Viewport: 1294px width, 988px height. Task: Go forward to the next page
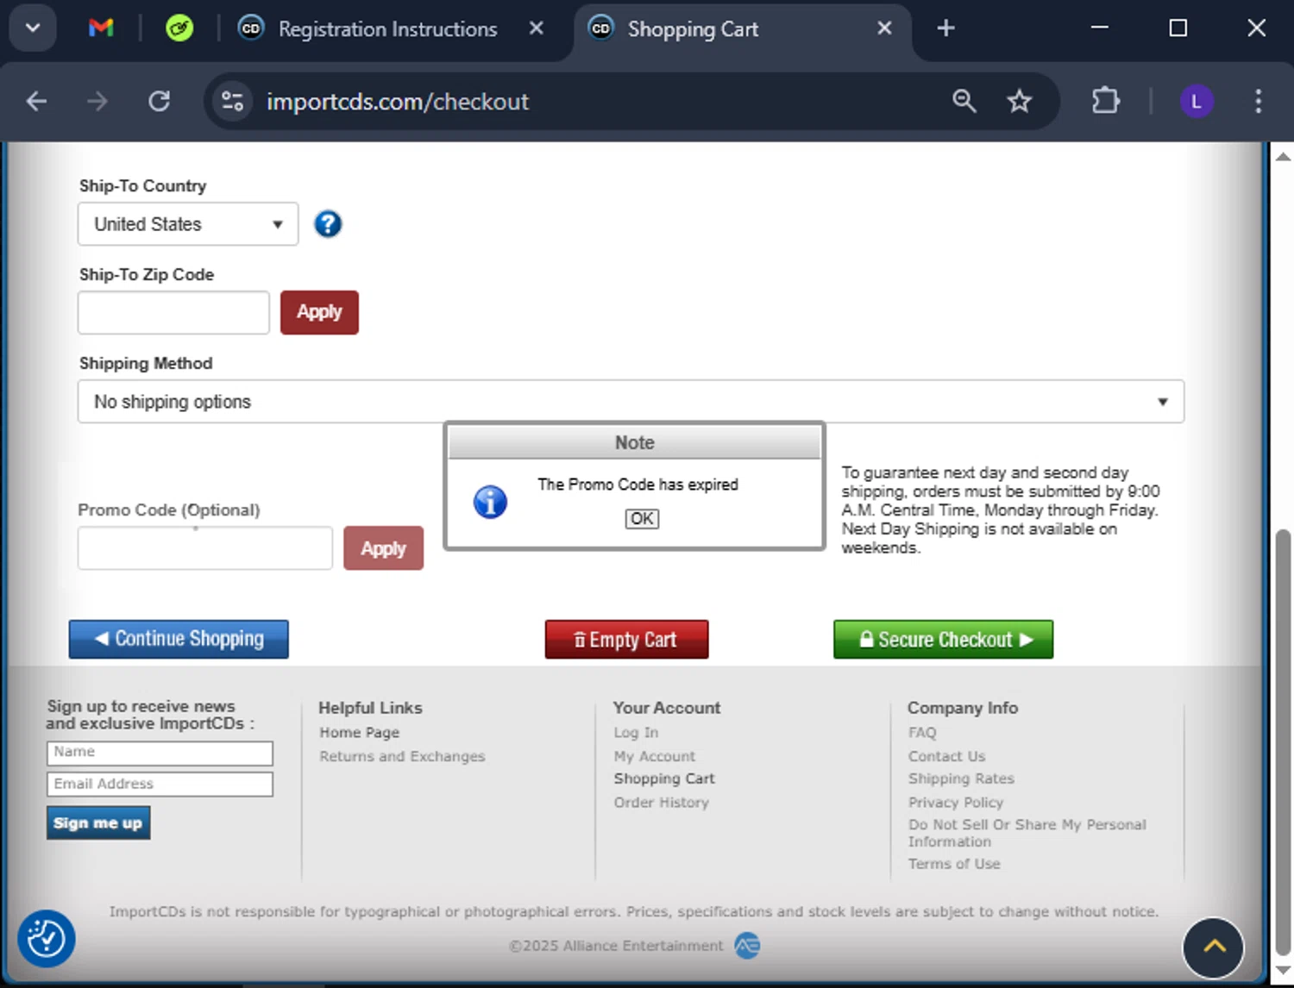click(97, 102)
